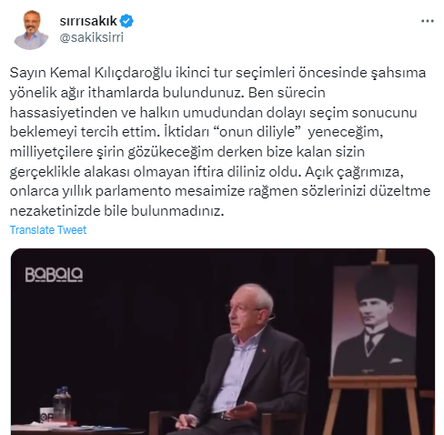Open the sırrısakık display name link

[x=88, y=21]
